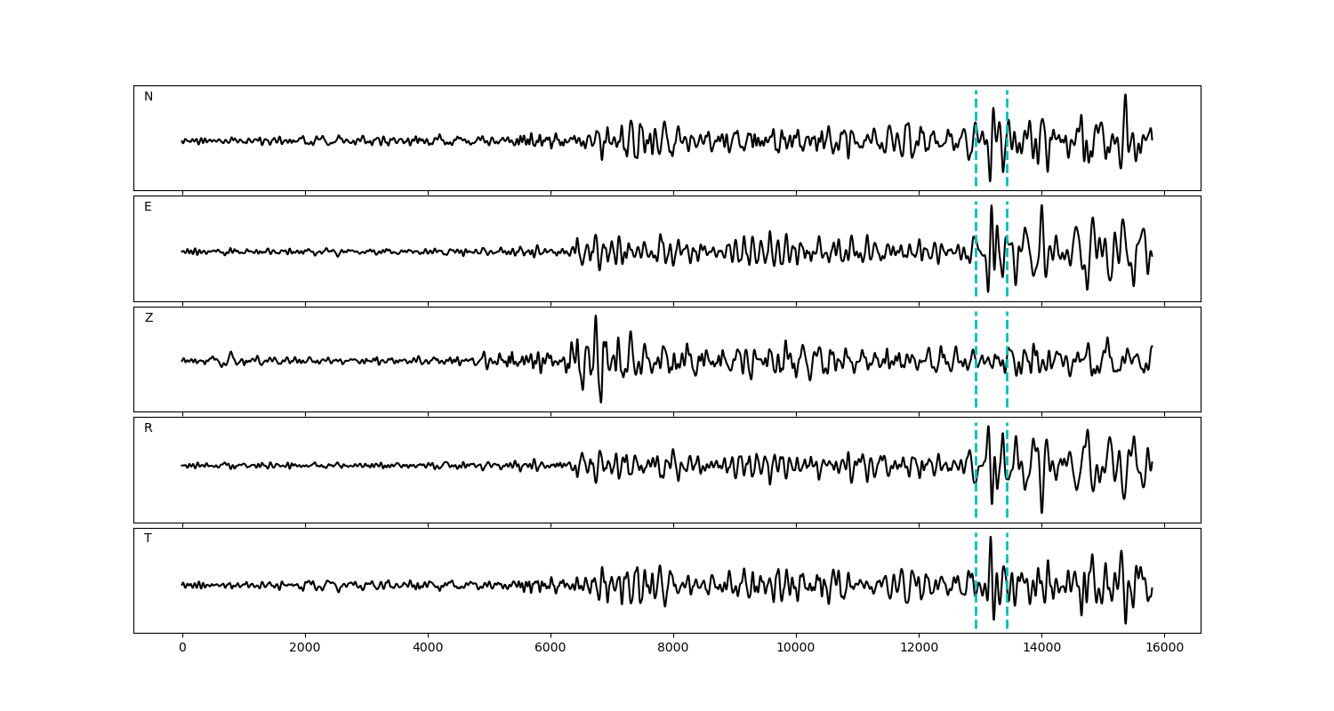Click the x-axis tick label 8000

tap(673, 649)
